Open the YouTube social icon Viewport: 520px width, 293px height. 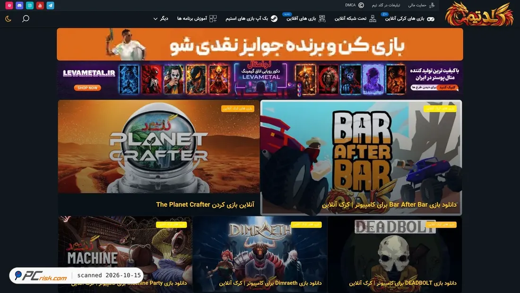point(40,5)
